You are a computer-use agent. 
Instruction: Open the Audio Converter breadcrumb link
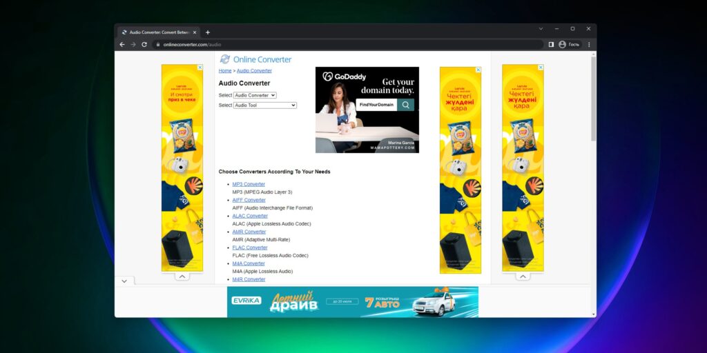coord(254,71)
